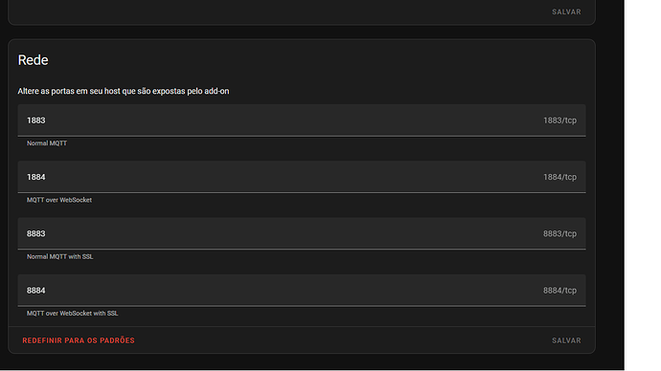661x371 pixels.
Task: Focus the 1884 MQTT over WebSocket port field
Action: [302, 177]
